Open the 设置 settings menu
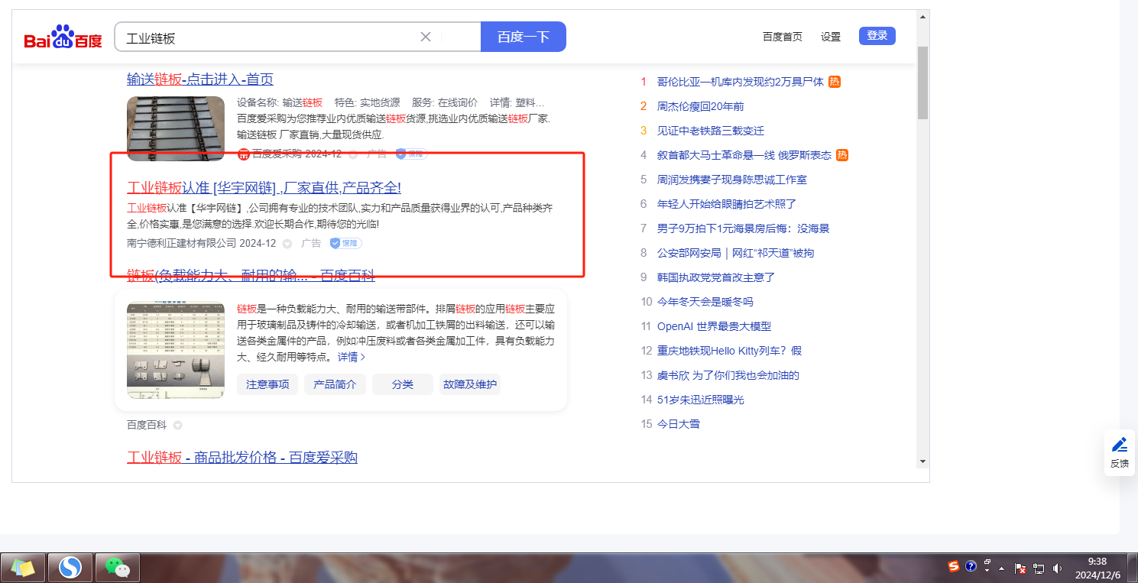Screen dimensions: 1138x583 point(831,37)
